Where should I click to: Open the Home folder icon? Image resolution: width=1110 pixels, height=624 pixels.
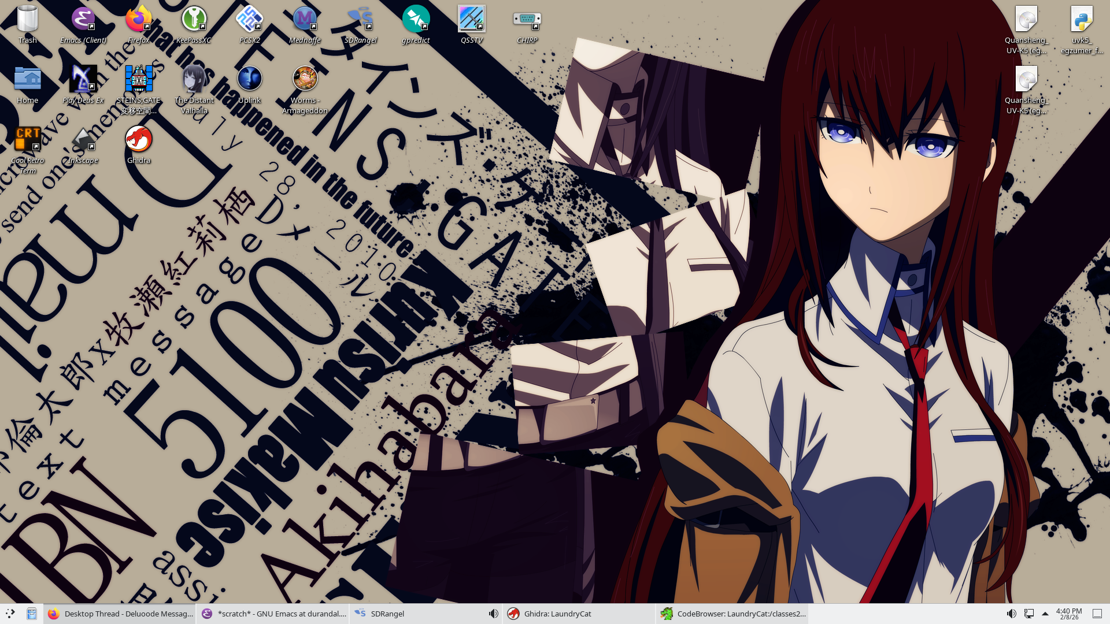pyautogui.click(x=27, y=85)
